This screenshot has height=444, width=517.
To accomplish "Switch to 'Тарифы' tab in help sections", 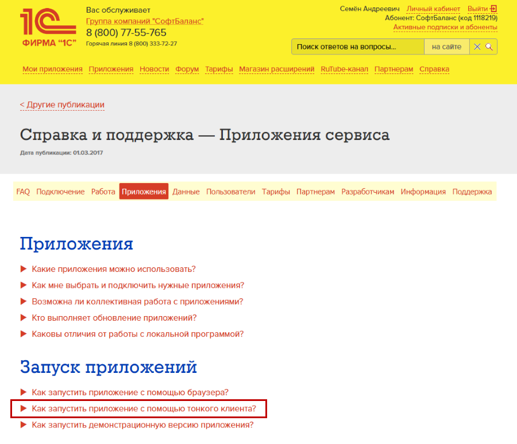I will [x=276, y=192].
